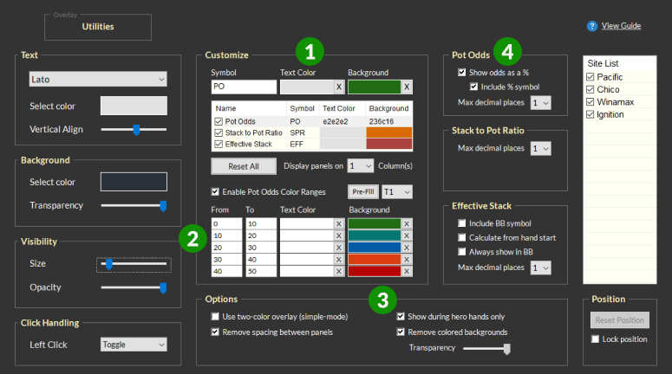Clear background X for range 40 to 50
672x374 pixels.
(407, 271)
